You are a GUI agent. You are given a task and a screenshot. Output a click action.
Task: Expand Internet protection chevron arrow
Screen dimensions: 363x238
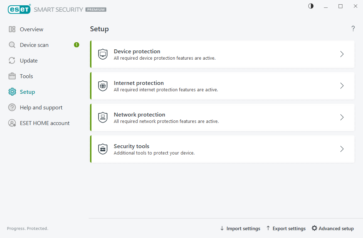(x=342, y=86)
